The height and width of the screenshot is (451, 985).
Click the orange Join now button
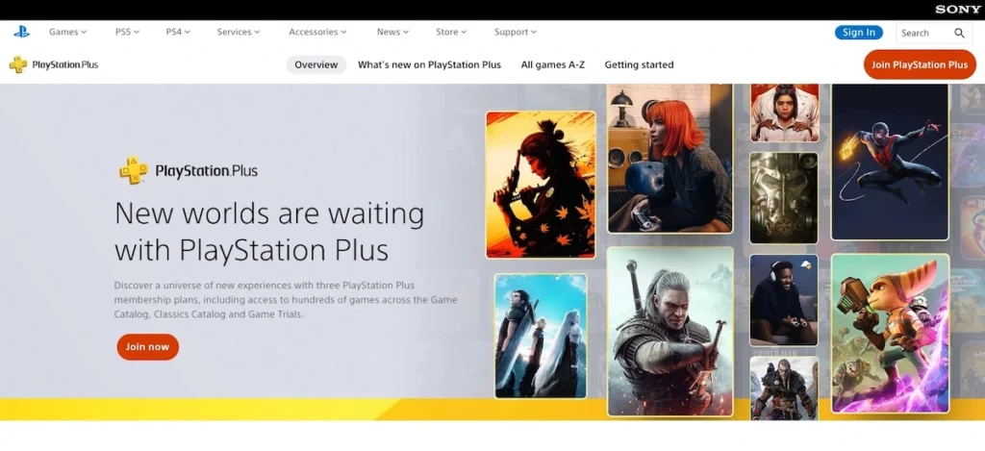pos(147,346)
